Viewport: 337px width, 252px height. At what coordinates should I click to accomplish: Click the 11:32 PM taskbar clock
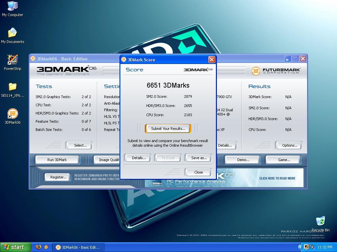(325, 247)
